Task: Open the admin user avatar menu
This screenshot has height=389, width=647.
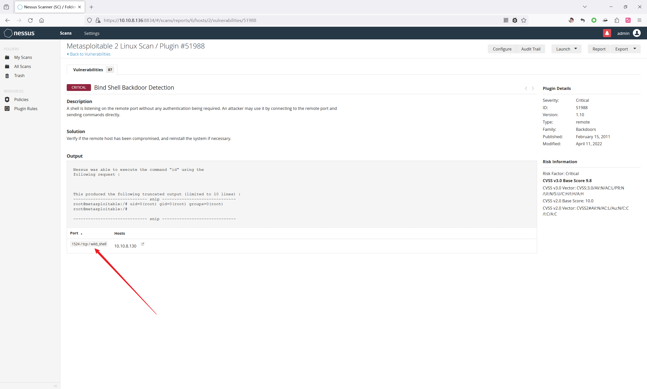Action: point(637,33)
